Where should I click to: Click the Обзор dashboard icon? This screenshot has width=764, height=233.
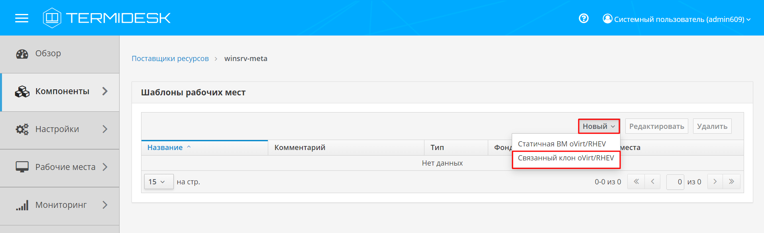[22, 54]
